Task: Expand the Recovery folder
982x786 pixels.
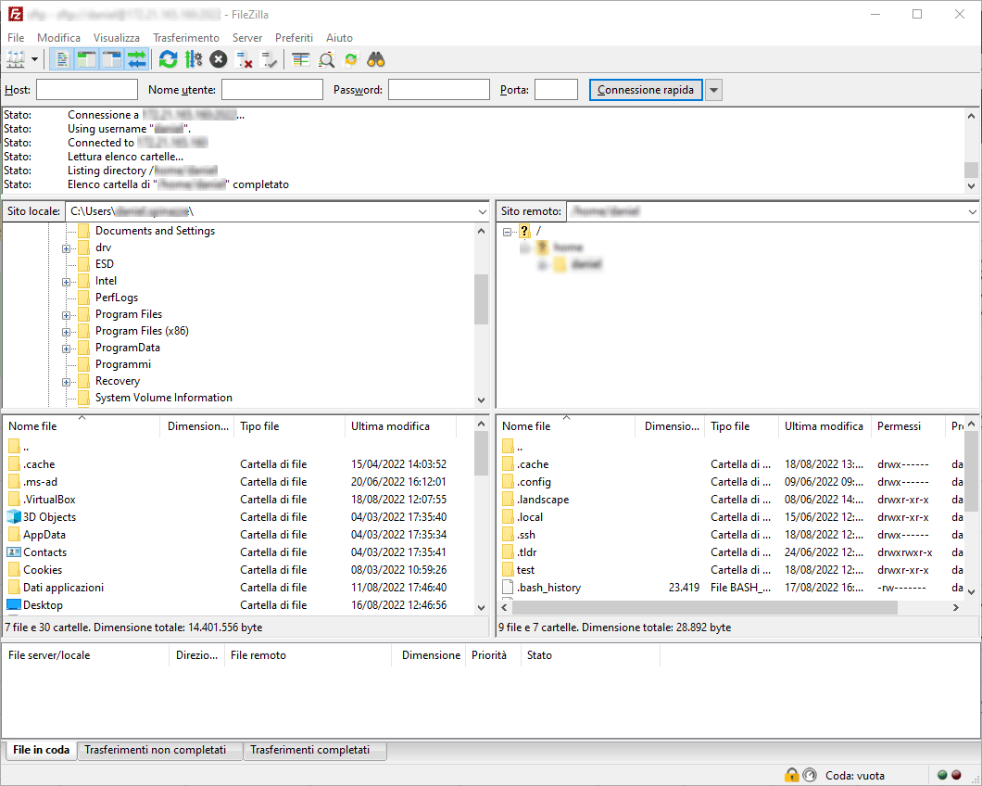Action: [x=66, y=383]
